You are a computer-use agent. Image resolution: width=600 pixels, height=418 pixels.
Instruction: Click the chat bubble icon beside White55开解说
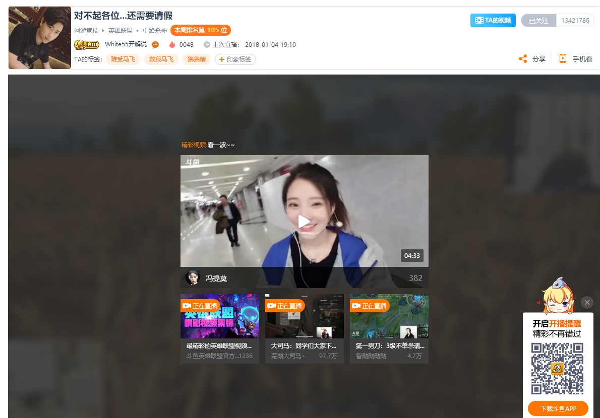[x=155, y=45]
